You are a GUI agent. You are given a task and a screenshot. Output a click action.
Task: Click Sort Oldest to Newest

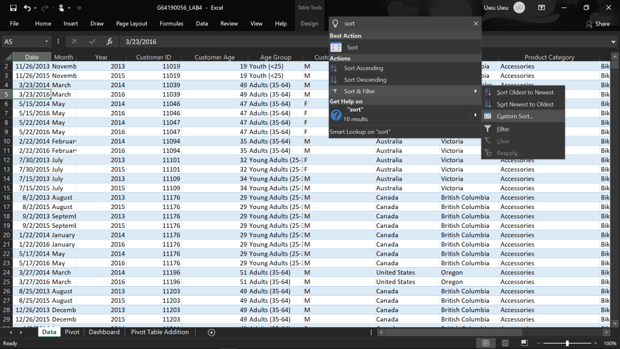pos(524,93)
